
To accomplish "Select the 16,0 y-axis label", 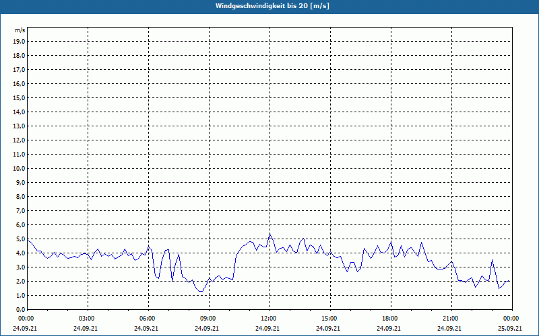I will pyautogui.click(x=20, y=83).
